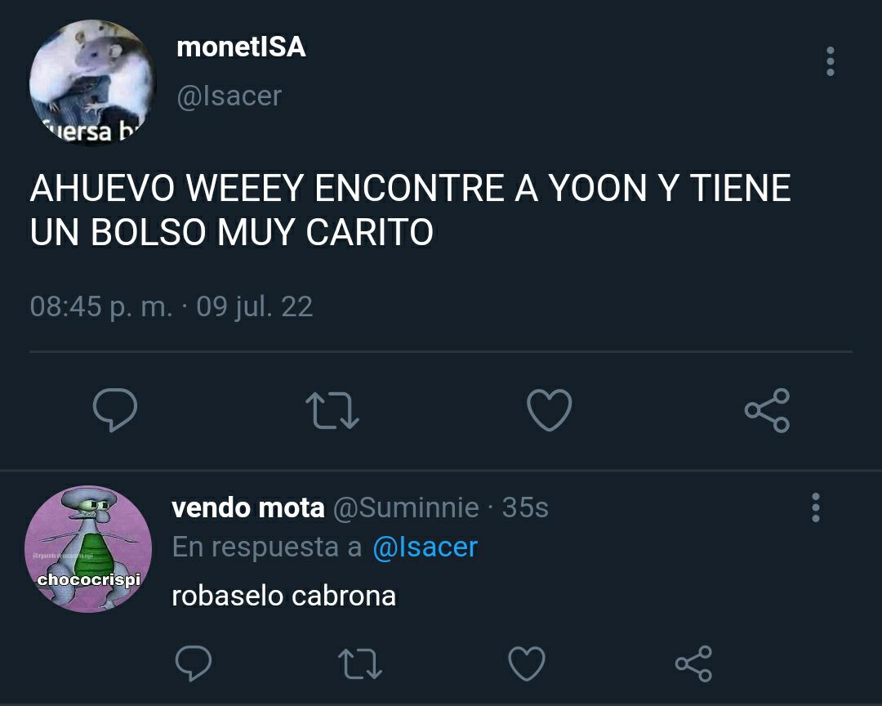The image size is (882, 706).
Task: Open vendo mota's chococrispi avatar
Action: click(88, 549)
